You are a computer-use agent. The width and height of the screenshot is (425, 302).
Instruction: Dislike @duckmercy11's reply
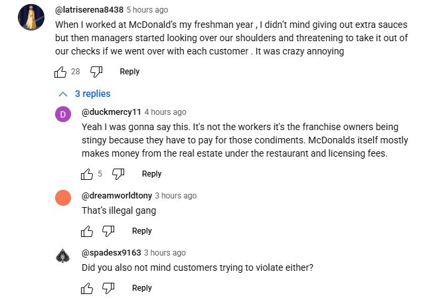118,174
